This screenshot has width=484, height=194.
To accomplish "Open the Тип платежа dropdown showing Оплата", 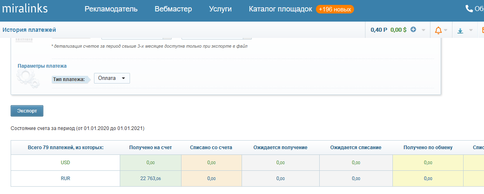I will coord(112,78).
